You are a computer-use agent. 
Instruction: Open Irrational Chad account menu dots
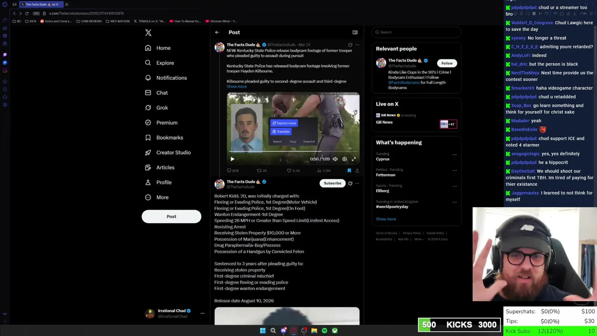pyautogui.click(x=202, y=314)
